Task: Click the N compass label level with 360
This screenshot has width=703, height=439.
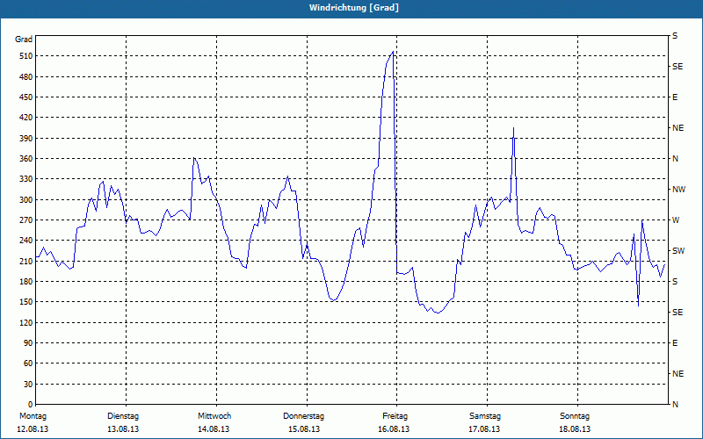Action: pos(675,159)
